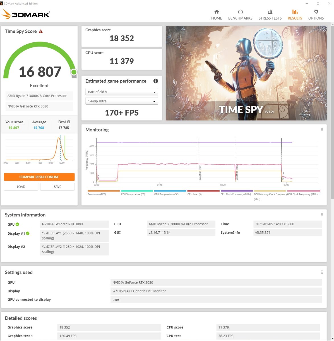
Task: Click the Graphics test 1 timeline marker
Action: point(200,172)
